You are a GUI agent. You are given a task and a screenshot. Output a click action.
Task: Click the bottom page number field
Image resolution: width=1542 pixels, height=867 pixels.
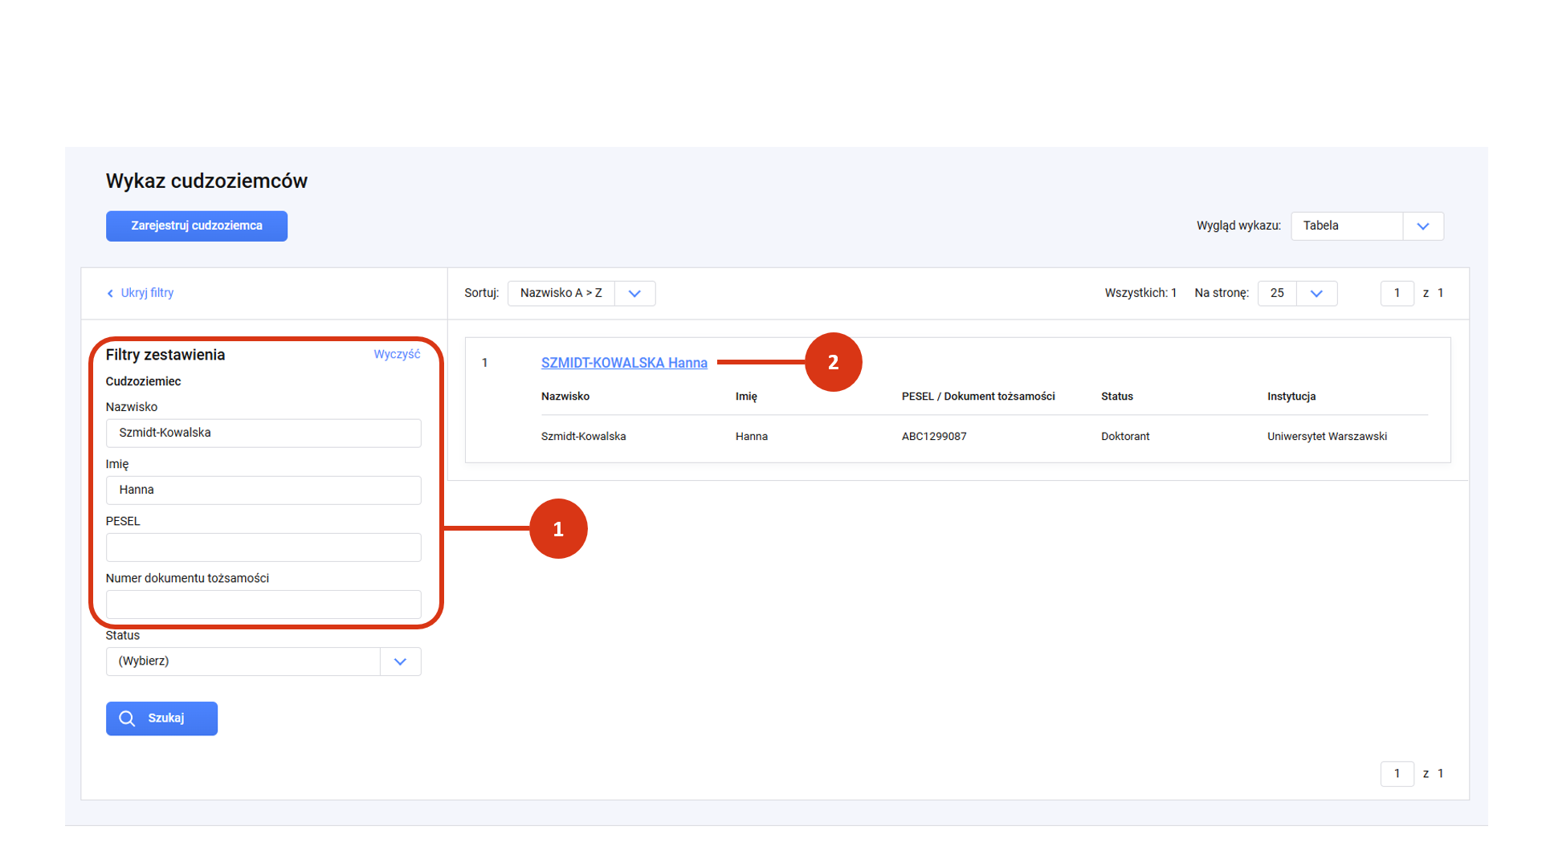point(1397,774)
